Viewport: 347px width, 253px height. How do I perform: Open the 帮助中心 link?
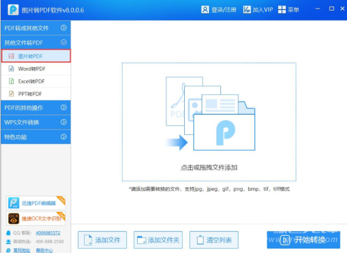coord(44,250)
